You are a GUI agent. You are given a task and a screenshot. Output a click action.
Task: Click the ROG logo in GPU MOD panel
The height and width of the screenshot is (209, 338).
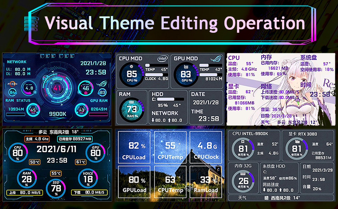pyautogui.click(x=216, y=59)
